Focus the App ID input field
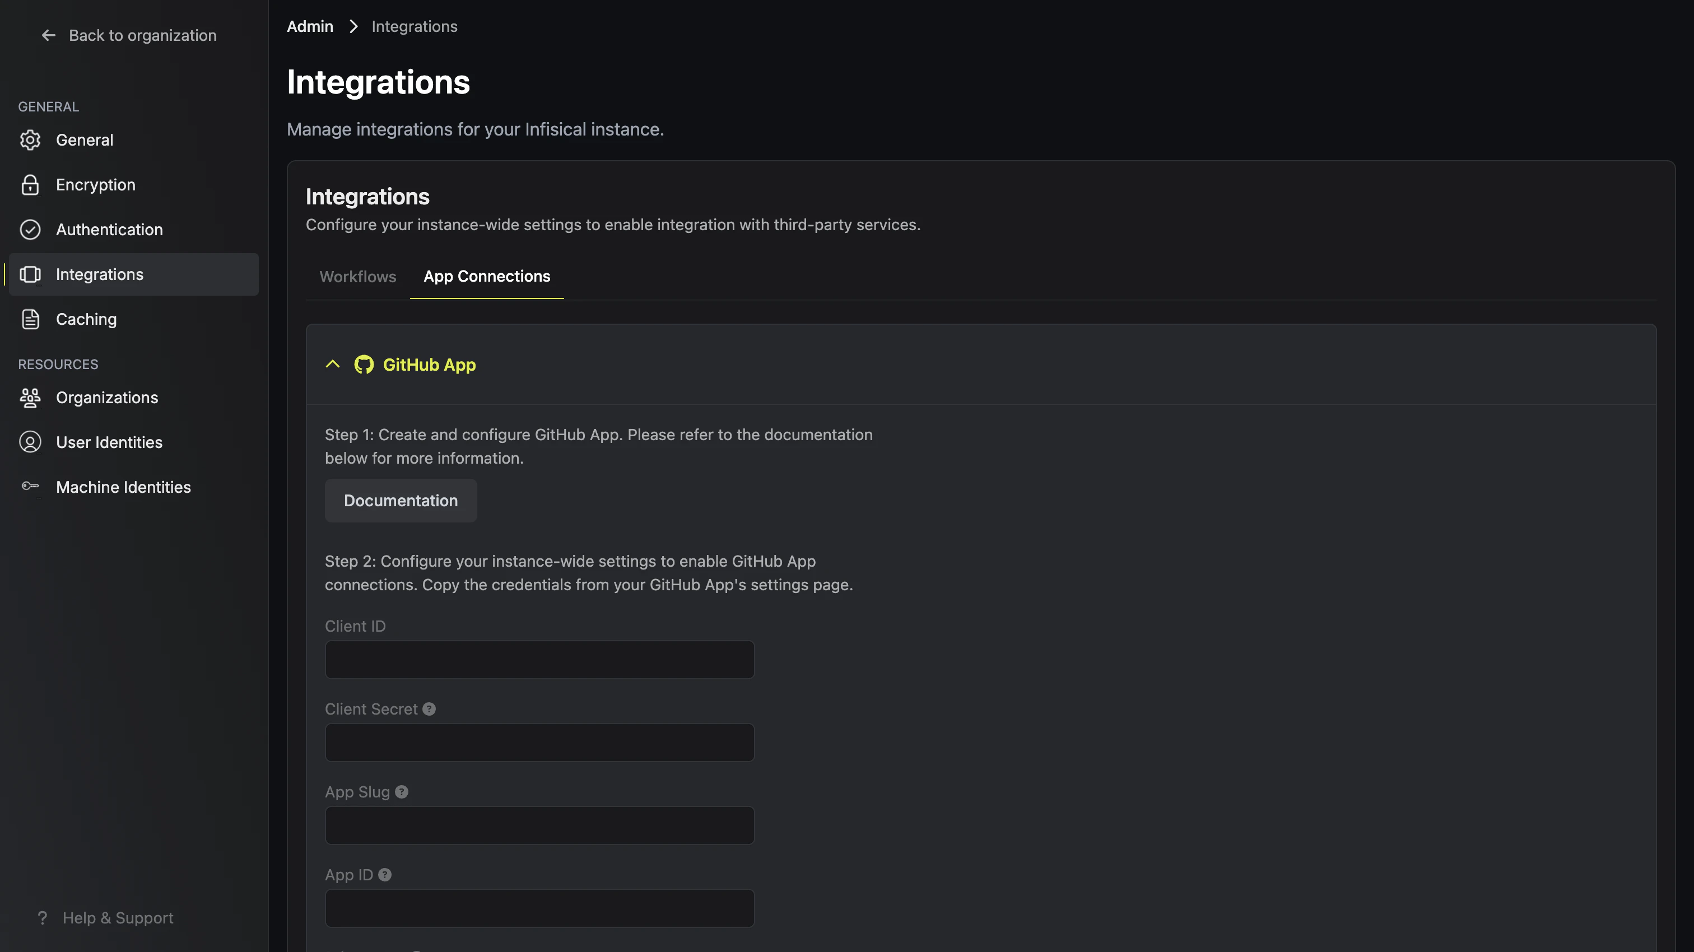 (539, 908)
